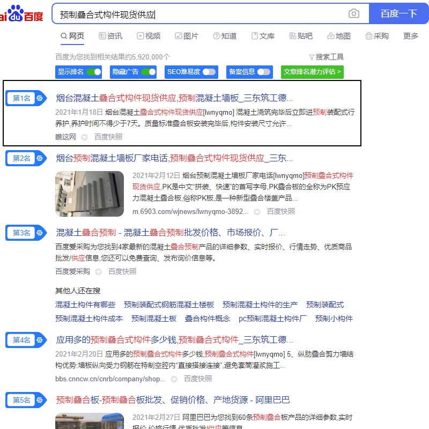Switch to the 知道 tab

pos(225,36)
